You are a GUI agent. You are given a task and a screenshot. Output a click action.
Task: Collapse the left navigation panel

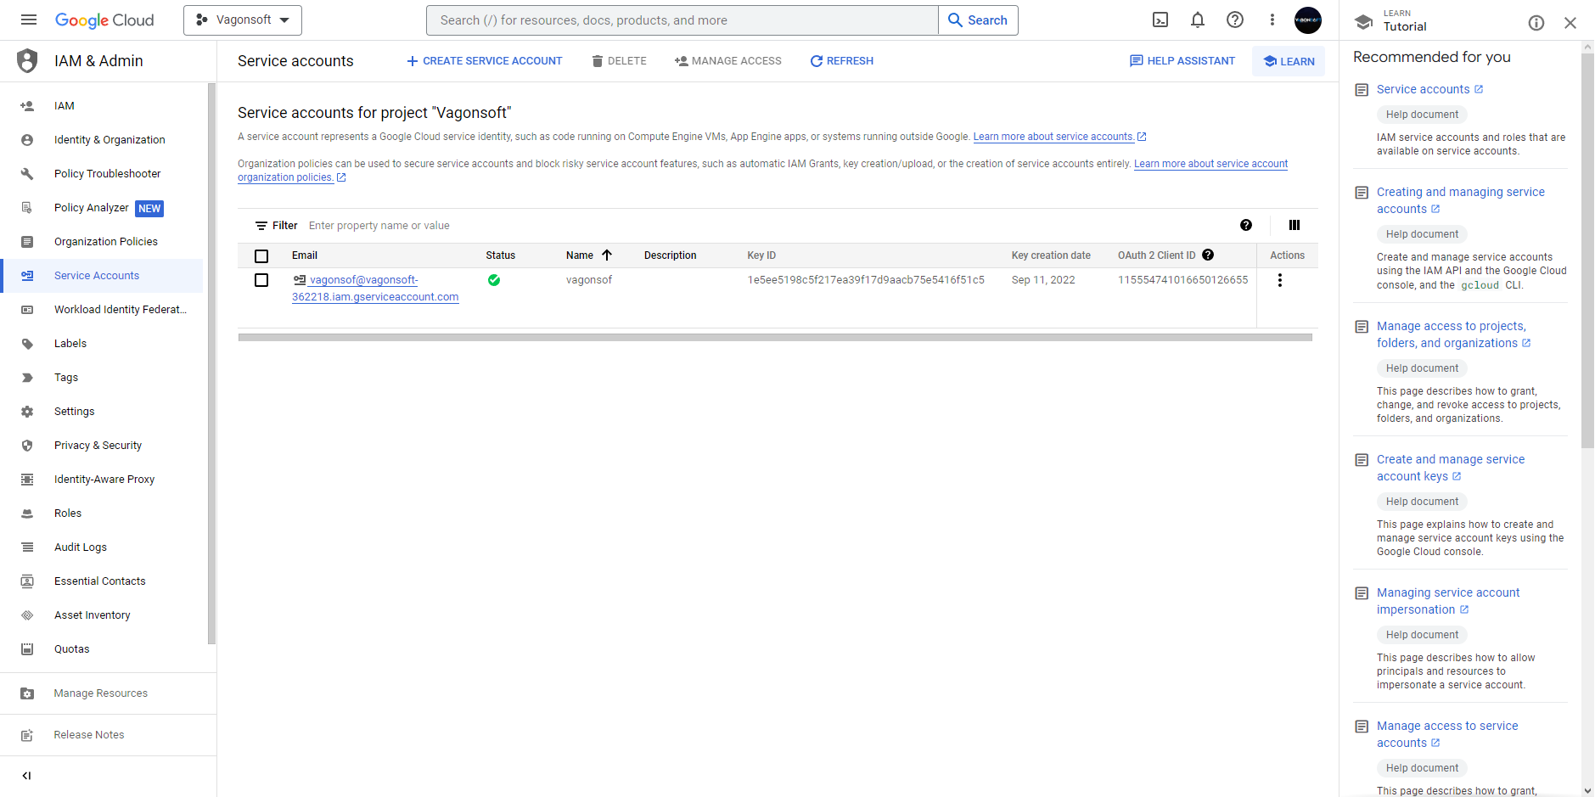pos(26,775)
